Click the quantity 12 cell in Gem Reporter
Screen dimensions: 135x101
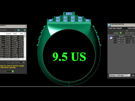131,40
